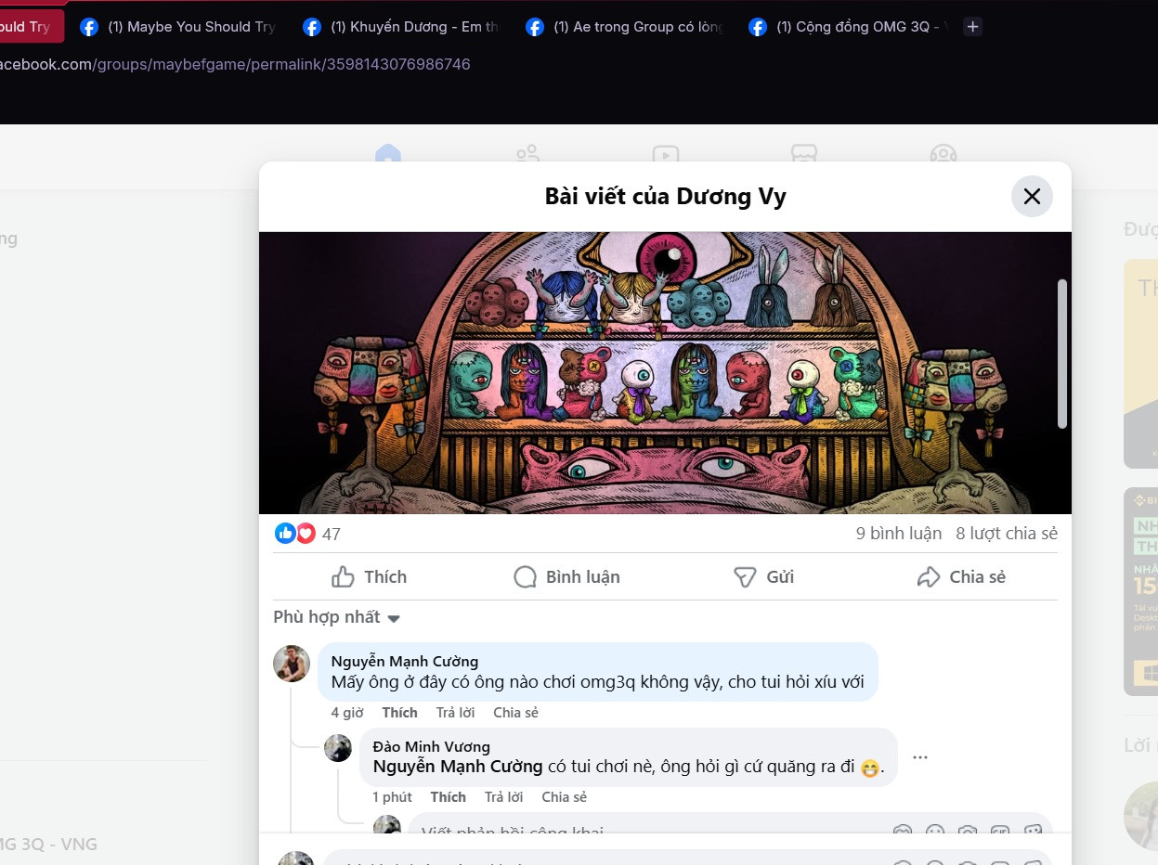Go to Facebook Home icon behind dialog
Image resolution: width=1158 pixels, height=865 pixels.
(388, 155)
